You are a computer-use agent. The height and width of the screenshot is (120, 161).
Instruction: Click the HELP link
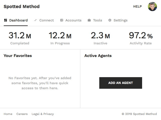point(137,7)
